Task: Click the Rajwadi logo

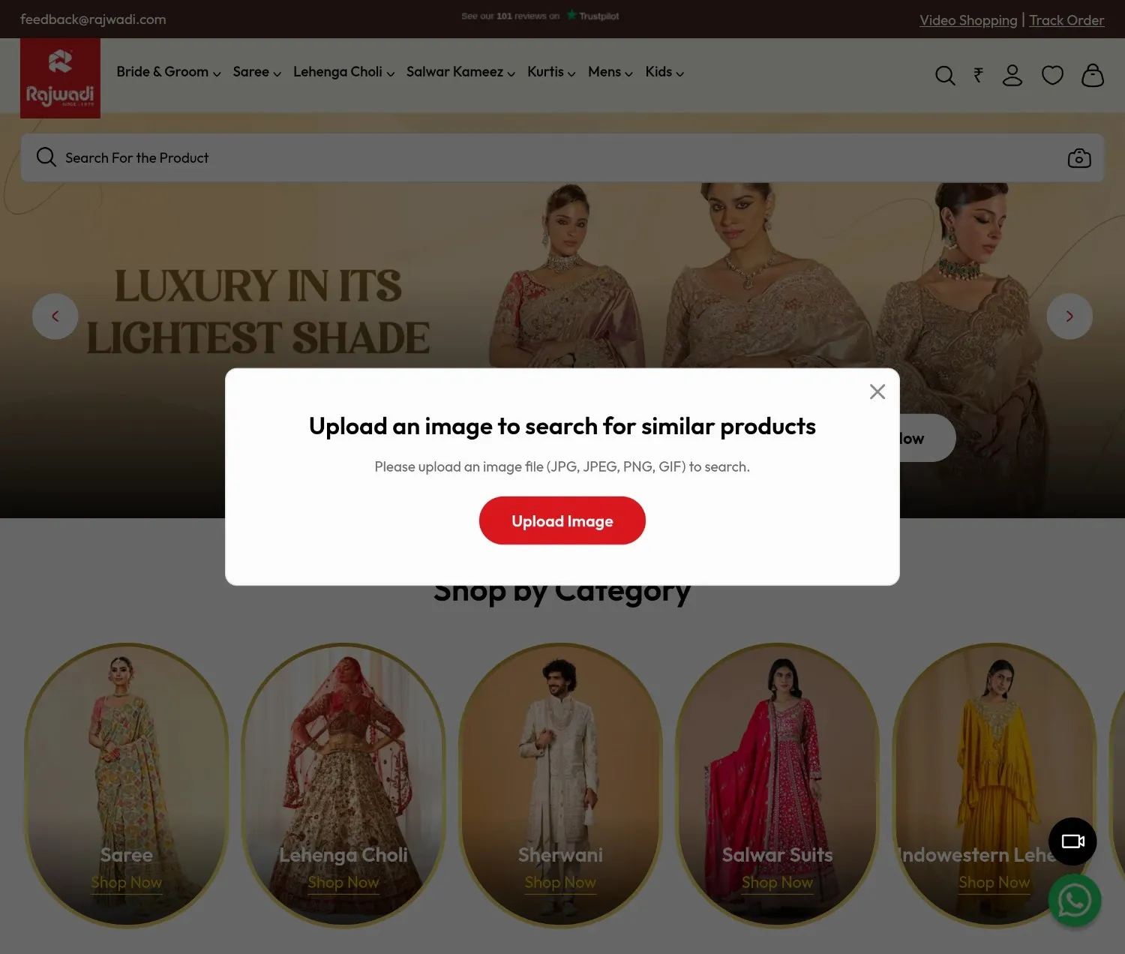Action: (x=60, y=78)
